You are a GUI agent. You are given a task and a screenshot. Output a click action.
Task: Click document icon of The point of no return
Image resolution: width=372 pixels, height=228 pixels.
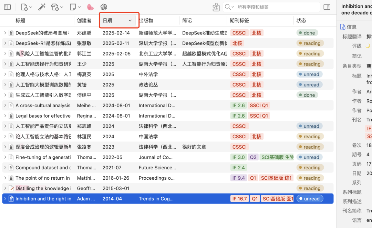(11, 178)
